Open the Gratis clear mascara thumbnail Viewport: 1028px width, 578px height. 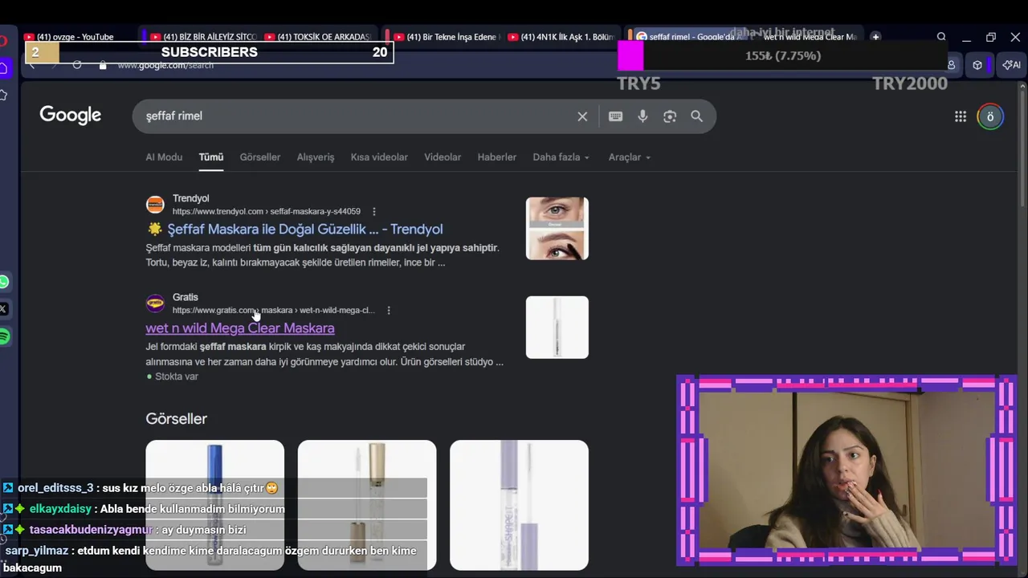point(557,328)
